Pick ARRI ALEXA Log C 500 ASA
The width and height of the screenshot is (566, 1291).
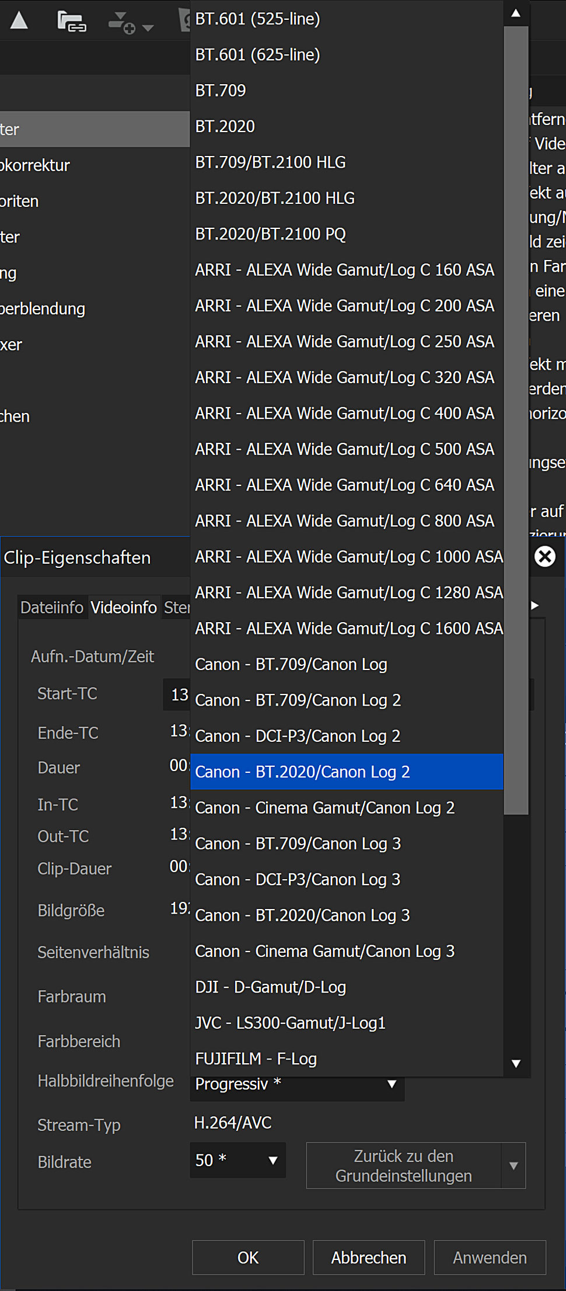pos(347,449)
